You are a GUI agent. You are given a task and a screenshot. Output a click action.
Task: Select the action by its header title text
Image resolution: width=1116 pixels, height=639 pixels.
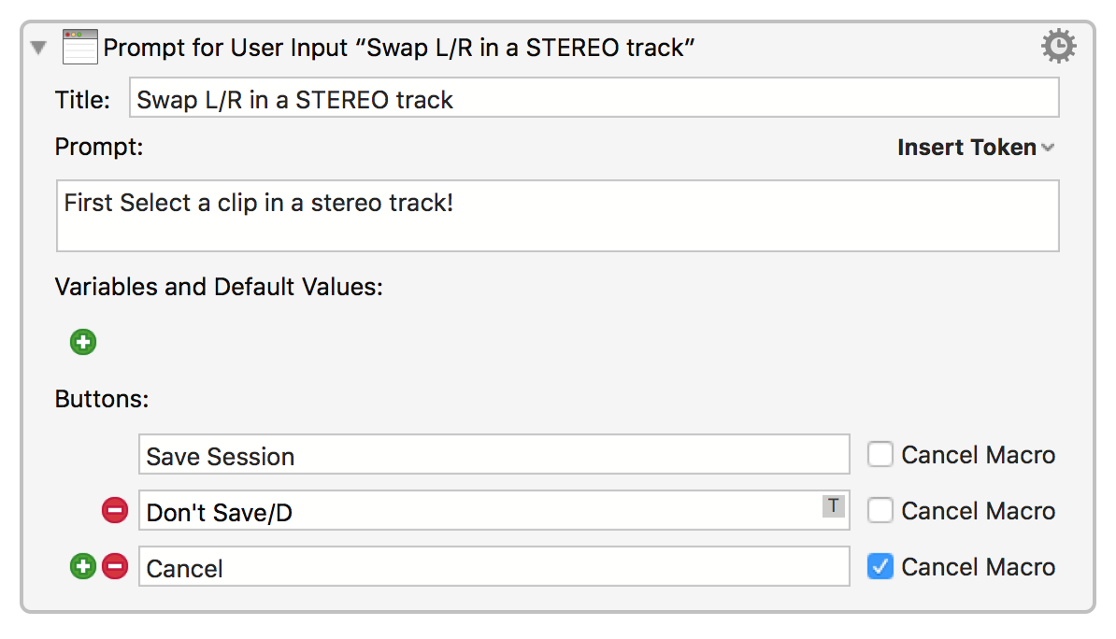pyautogui.click(x=398, y=48)
